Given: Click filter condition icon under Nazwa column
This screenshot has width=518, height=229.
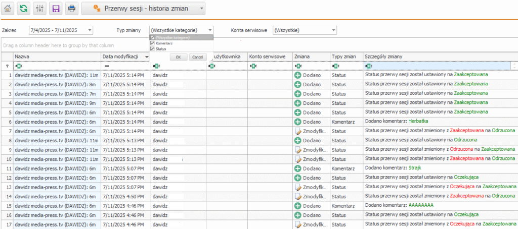Looking at the screenshot, I should pos(18,66).
